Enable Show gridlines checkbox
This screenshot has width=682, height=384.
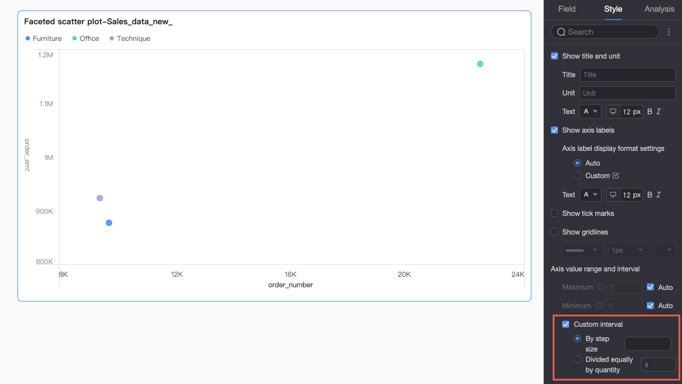pyautogui.click(x=554, y=232)
